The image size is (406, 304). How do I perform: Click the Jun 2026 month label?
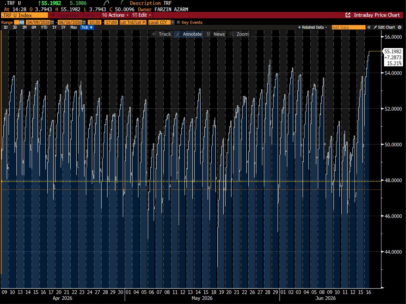coord(325,298)
